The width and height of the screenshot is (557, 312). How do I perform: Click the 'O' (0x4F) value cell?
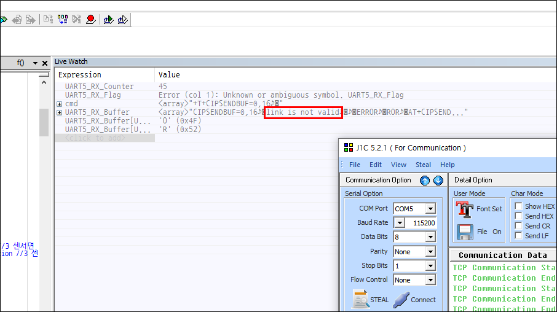point(180,120)
